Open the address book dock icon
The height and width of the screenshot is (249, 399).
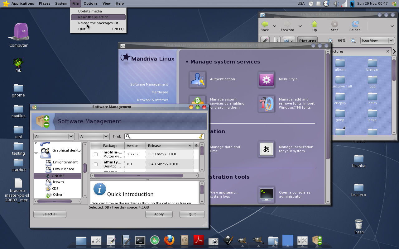click(x=184, y=240)
